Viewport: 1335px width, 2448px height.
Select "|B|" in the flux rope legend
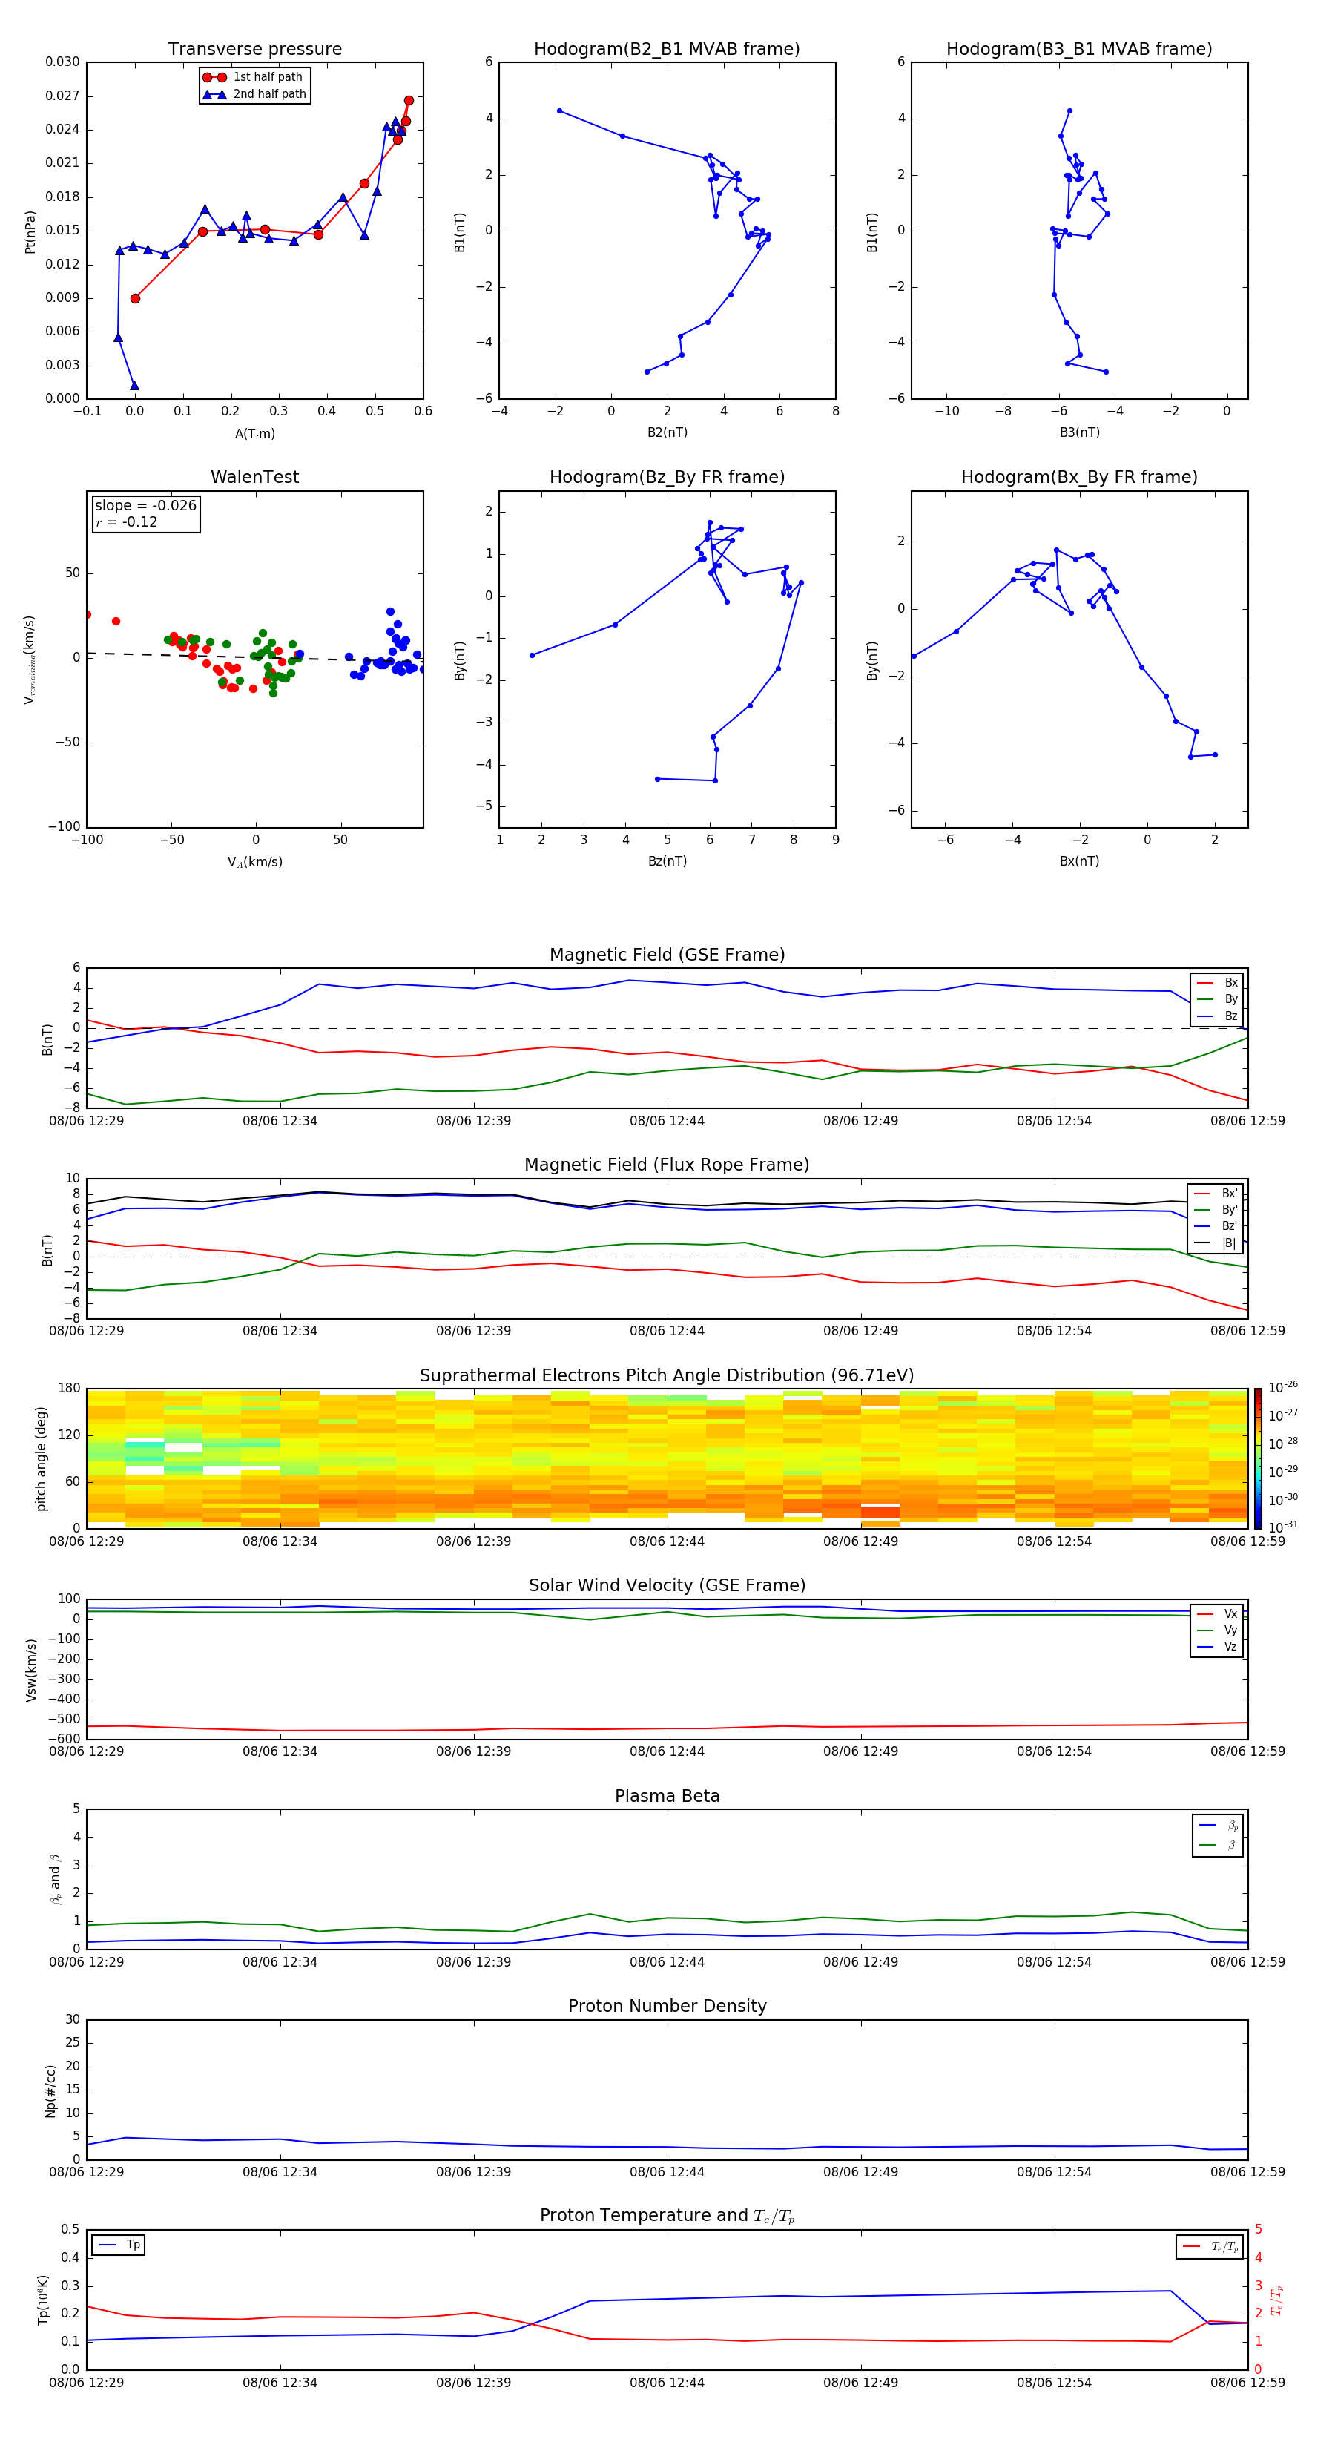(x=1216, y=1243)
